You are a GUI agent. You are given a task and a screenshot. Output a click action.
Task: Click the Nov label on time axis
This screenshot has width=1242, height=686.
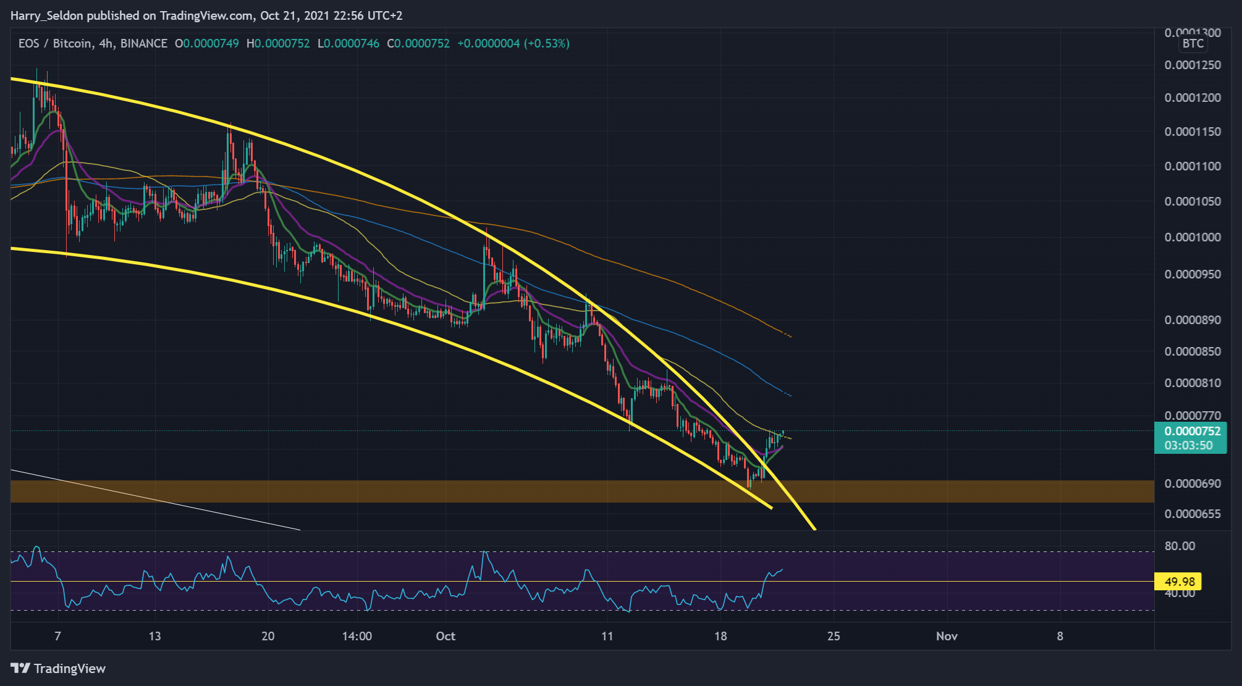(x=947, y=636)
